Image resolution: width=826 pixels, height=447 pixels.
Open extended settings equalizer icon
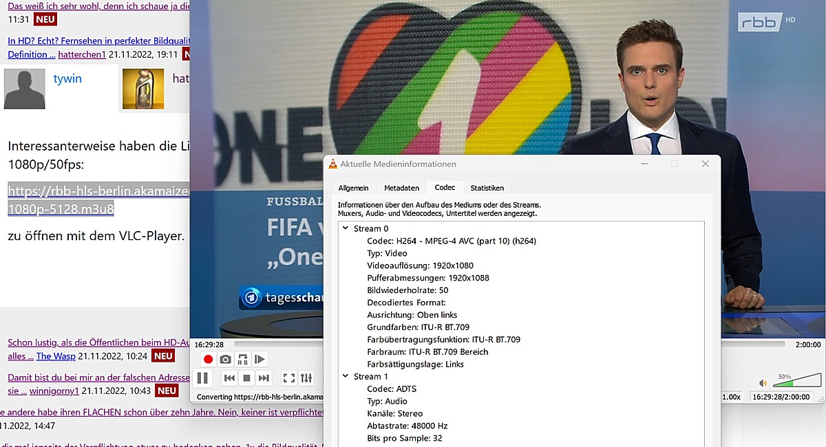[x=306, y=378]
